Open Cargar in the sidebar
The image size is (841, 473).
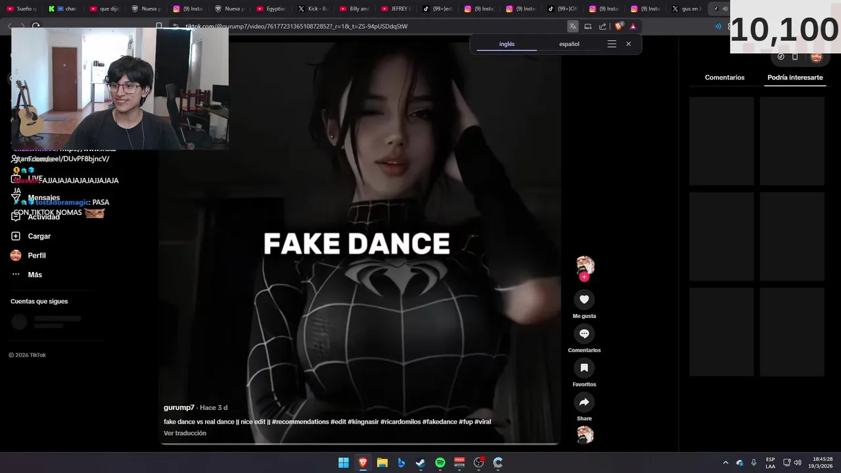point(31,236)
